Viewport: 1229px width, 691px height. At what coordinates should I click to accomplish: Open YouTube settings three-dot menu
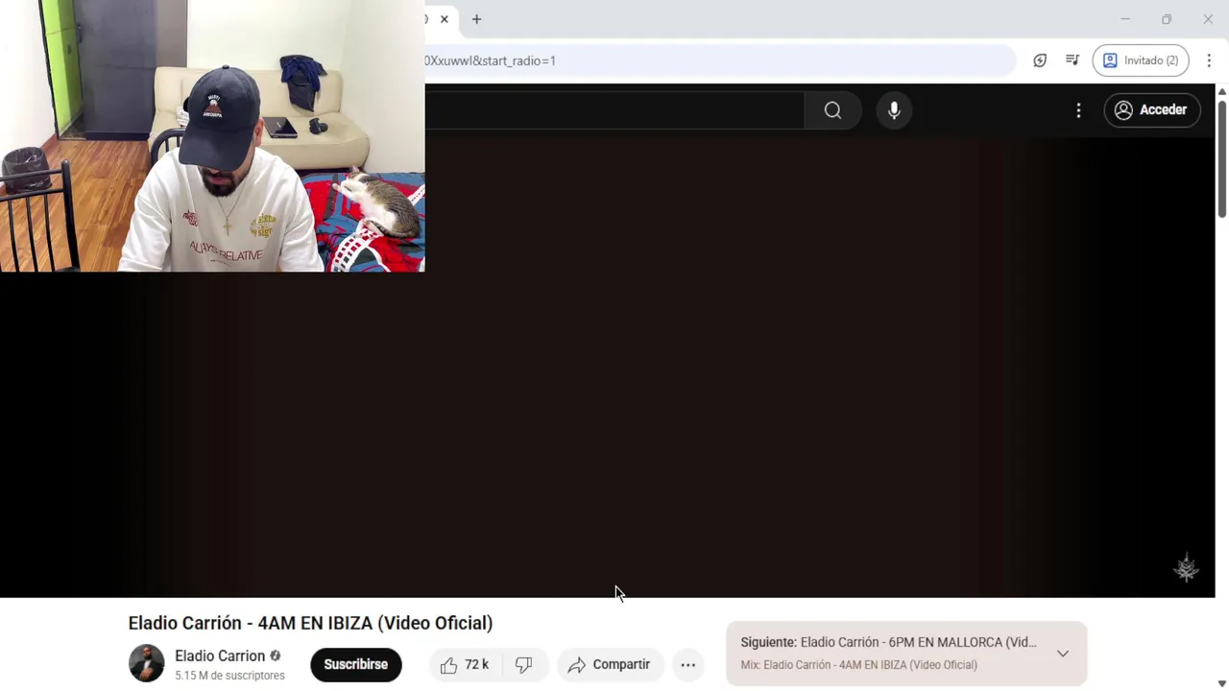[x=1078, y=110]
